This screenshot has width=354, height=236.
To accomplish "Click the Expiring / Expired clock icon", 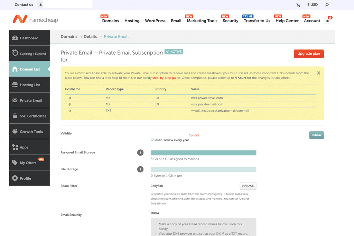I will [15, 53].
